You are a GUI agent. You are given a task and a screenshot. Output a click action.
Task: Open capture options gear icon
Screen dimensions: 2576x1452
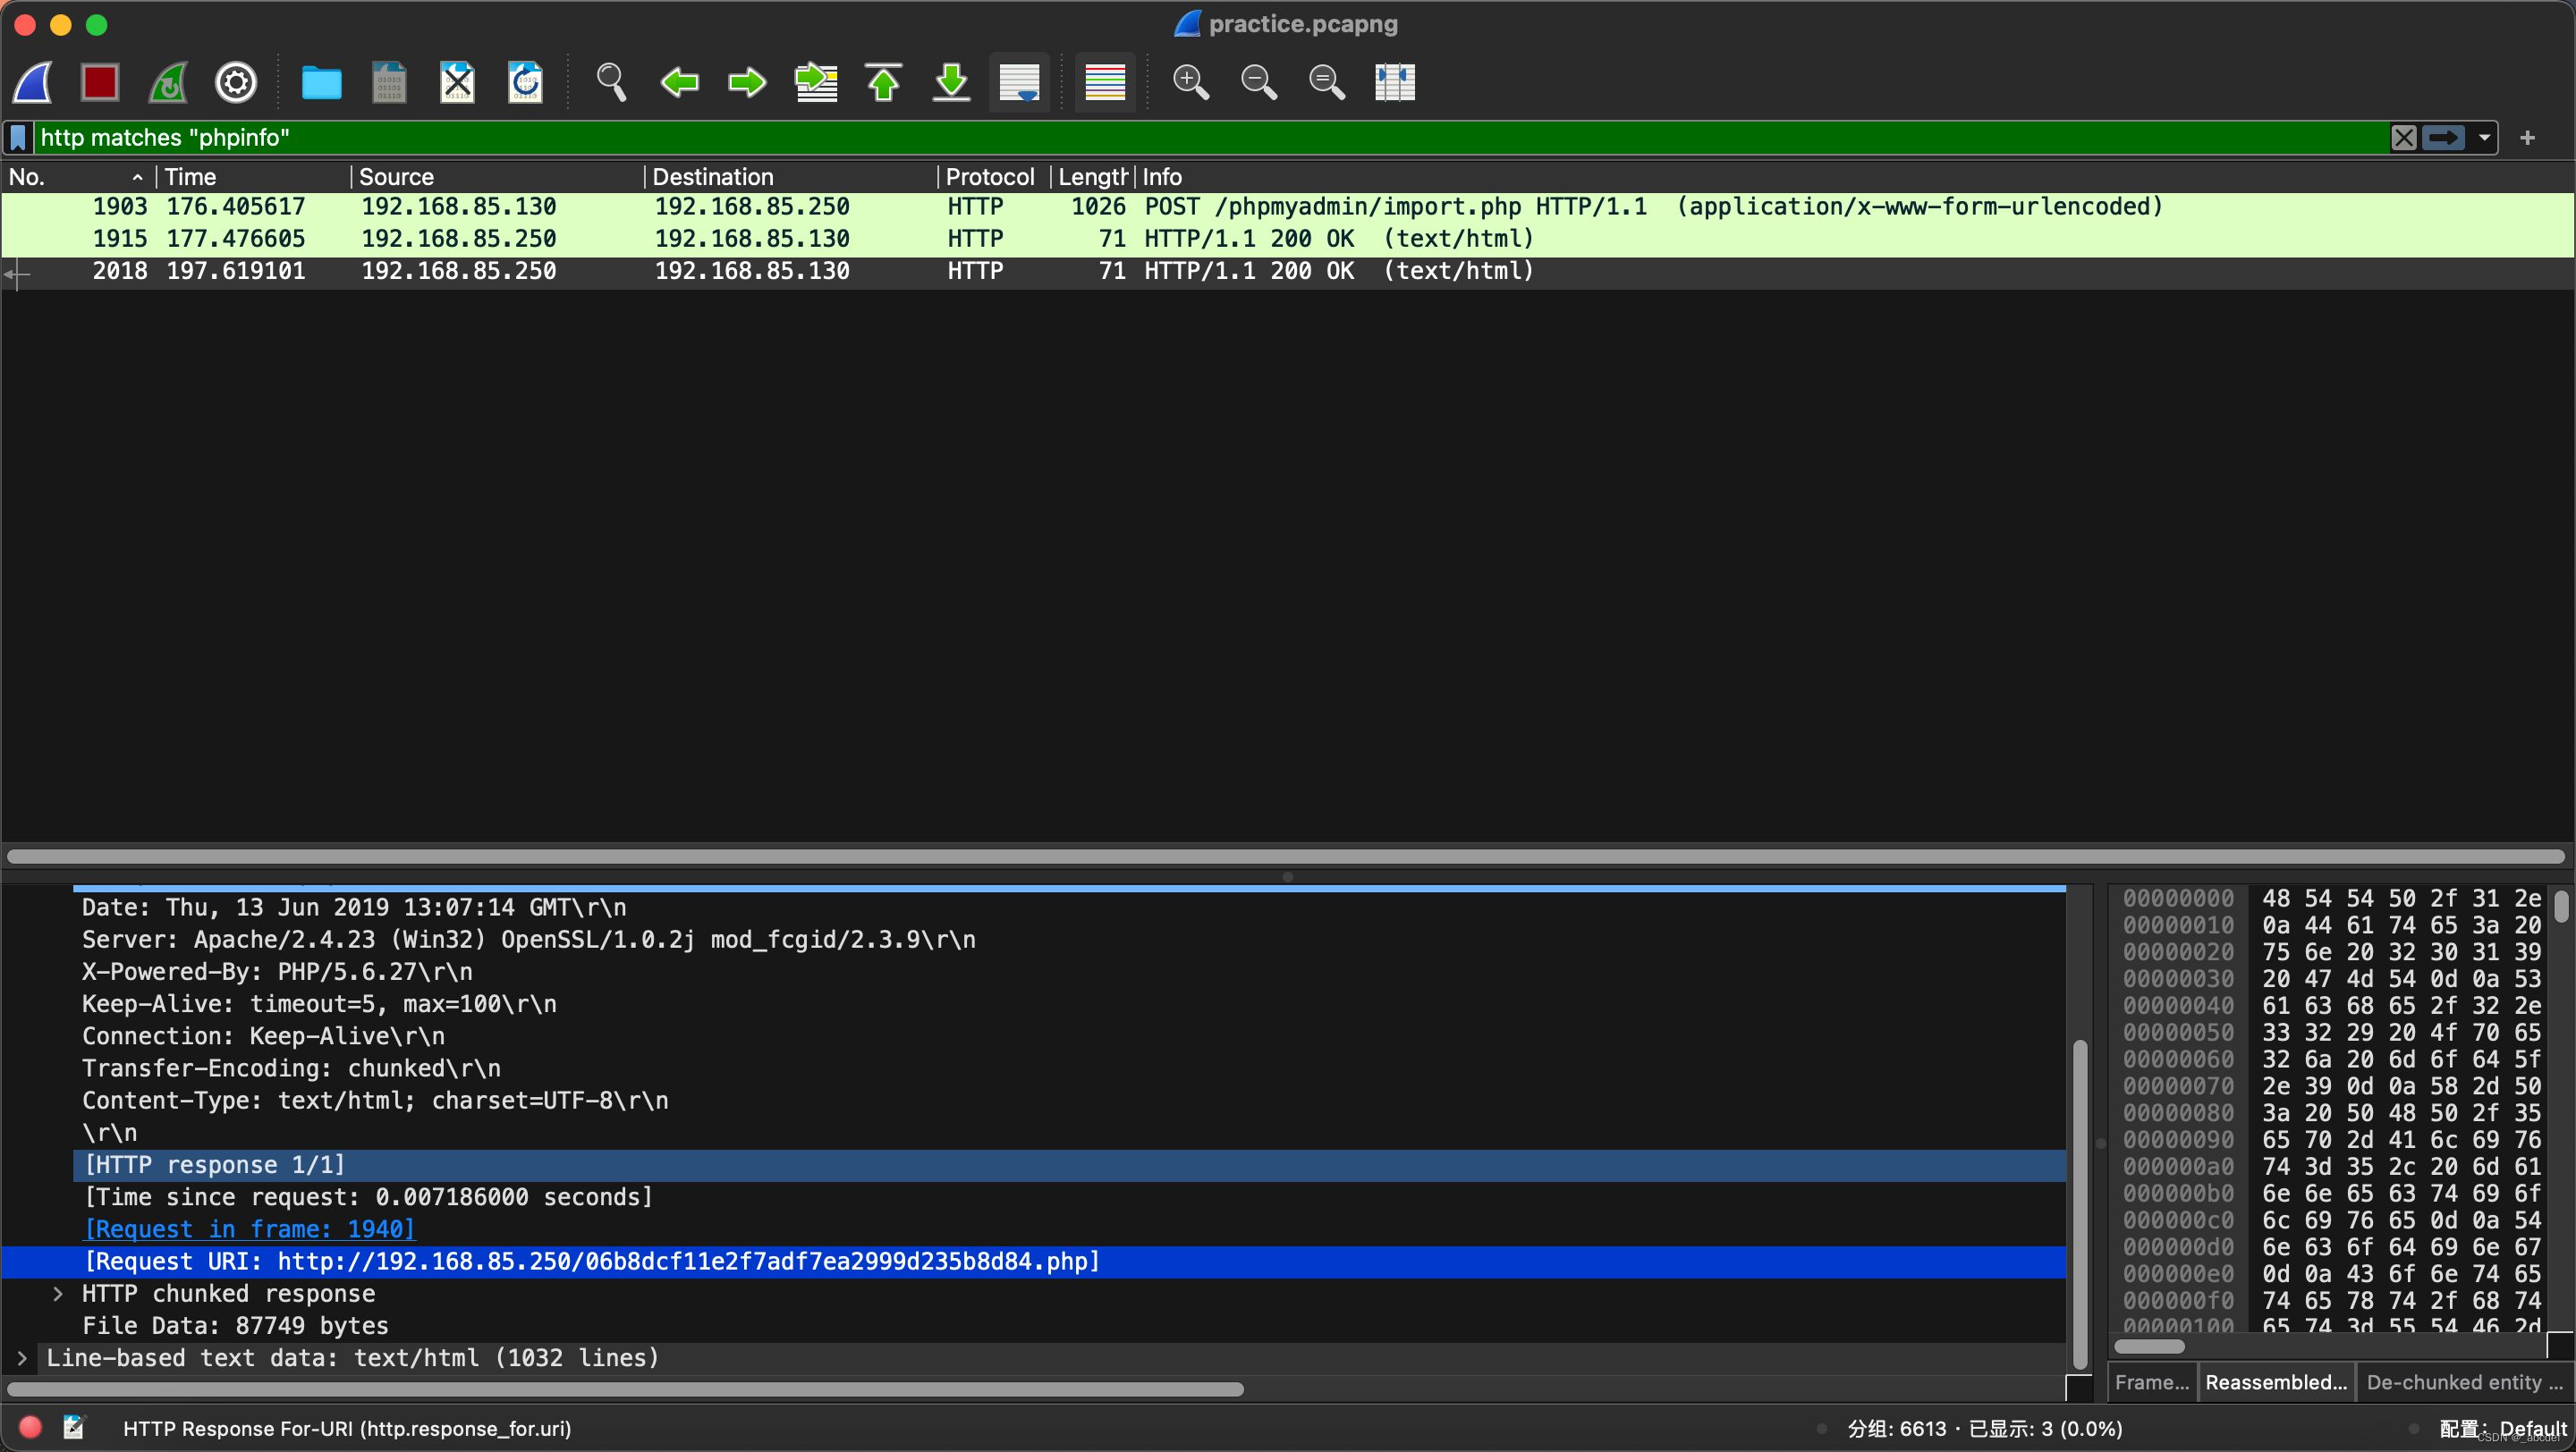click(x=236, y=82)
